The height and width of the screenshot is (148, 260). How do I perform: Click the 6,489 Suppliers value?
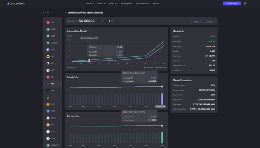213,51
